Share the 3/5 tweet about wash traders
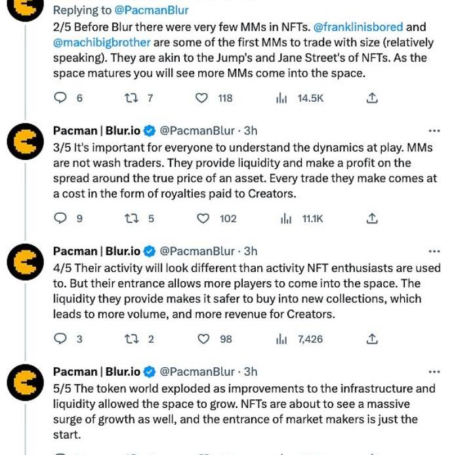This screenshot has height=455, width=454. point(372,218)
